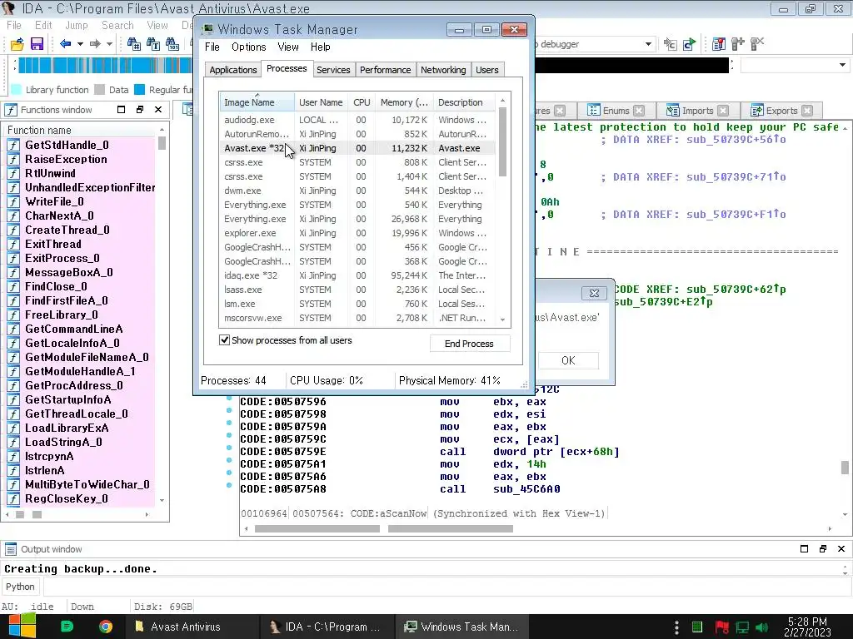Maximize the Output window panel
Image resolution: width=853 pixels, height=639 pixels.
coord(804,549)
